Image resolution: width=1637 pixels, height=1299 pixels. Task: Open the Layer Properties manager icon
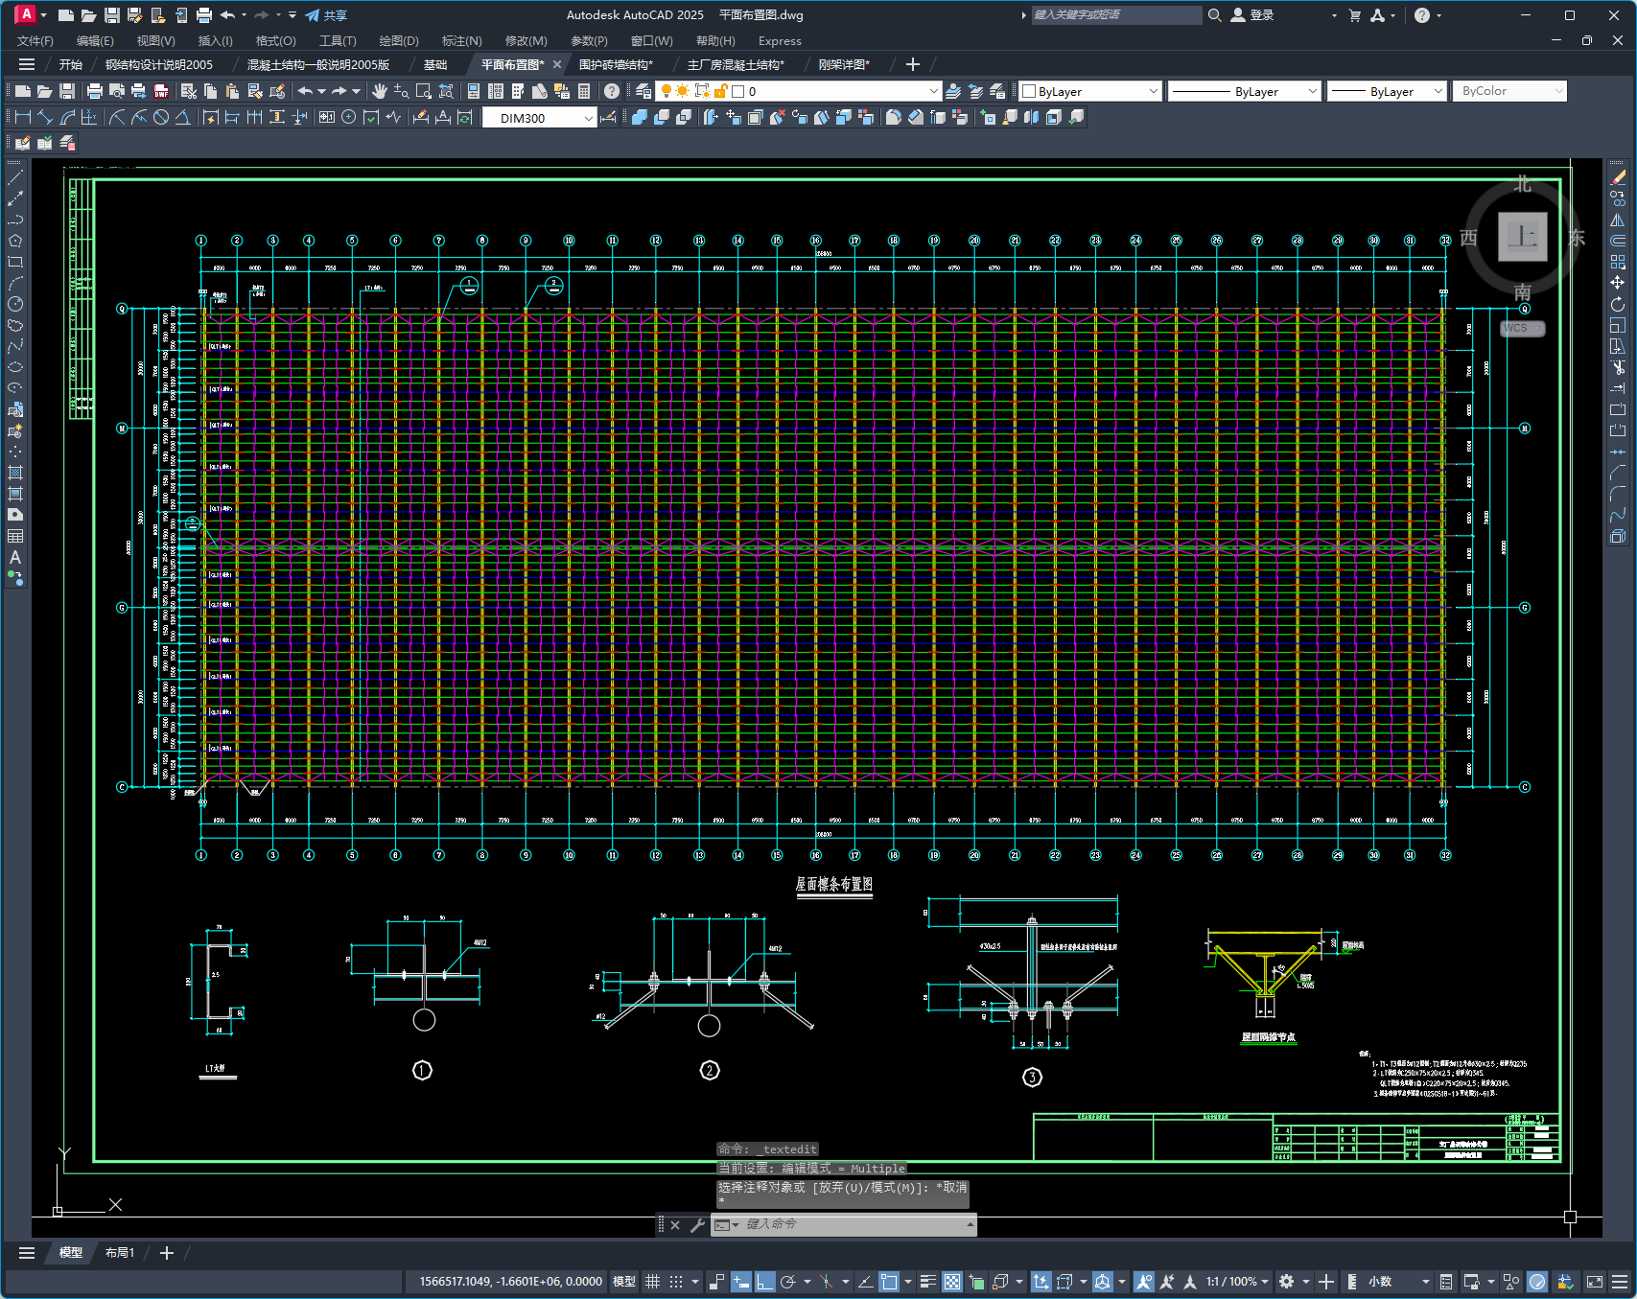coord(643,91)
